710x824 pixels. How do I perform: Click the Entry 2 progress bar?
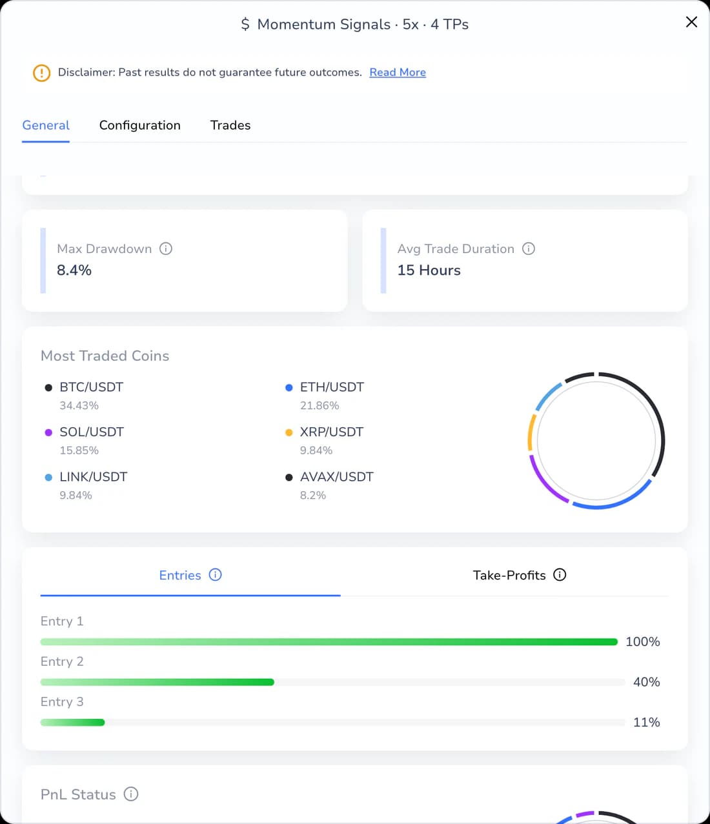pyautogui.click(x=332, y=682)
